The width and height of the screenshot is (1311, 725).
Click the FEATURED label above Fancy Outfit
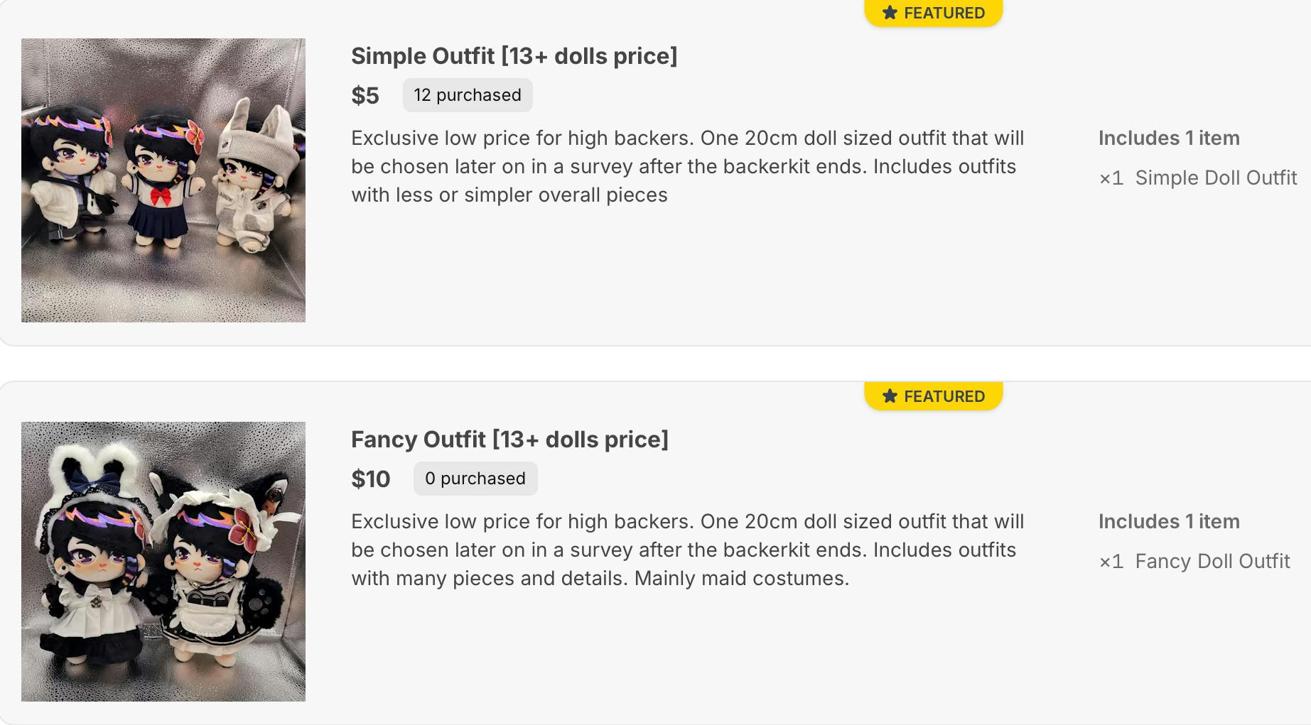coord(944,396)
